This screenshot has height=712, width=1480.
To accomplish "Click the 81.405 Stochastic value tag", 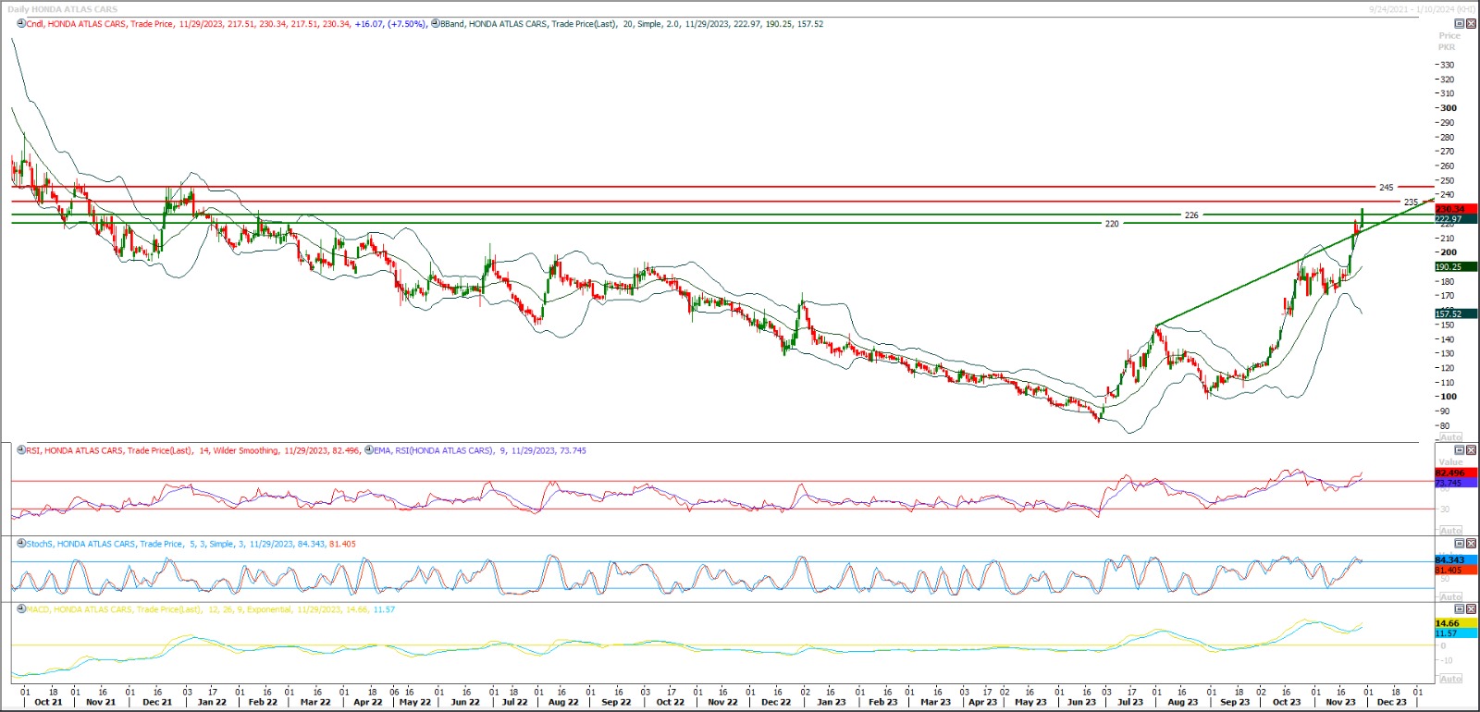I will pyautogui.click(x=1455, y=570).
